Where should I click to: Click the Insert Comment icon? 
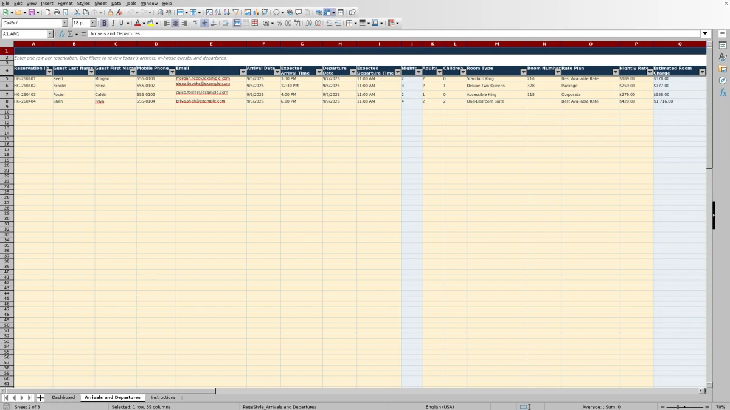[299, 12]
